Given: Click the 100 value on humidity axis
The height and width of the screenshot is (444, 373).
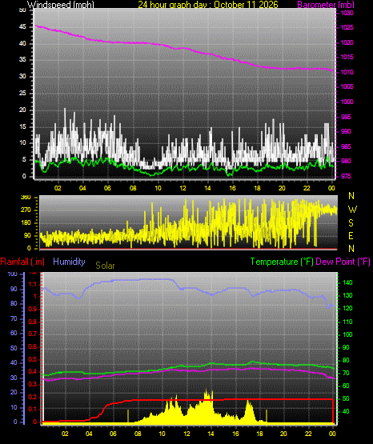Looking at the screenshot, I should [13, 274].
